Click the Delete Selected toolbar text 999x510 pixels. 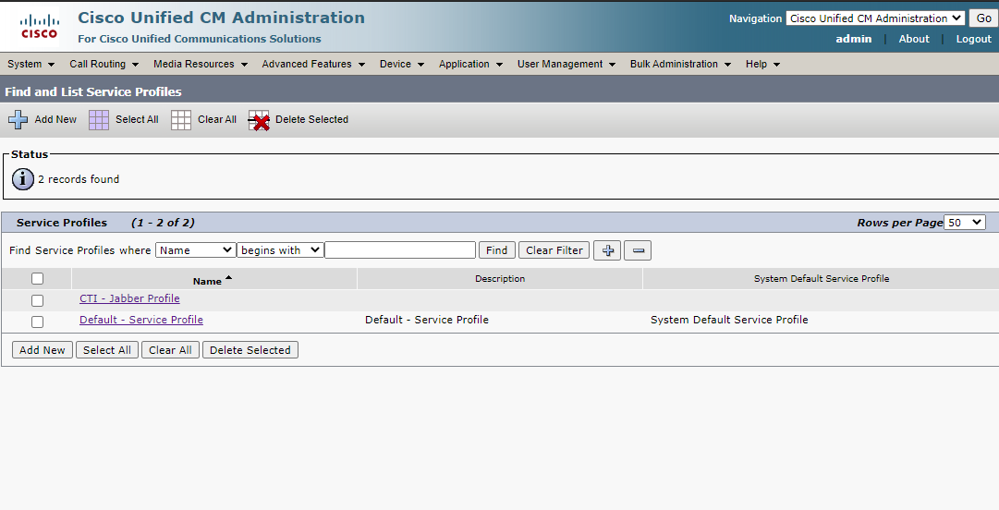coord(311,120)
